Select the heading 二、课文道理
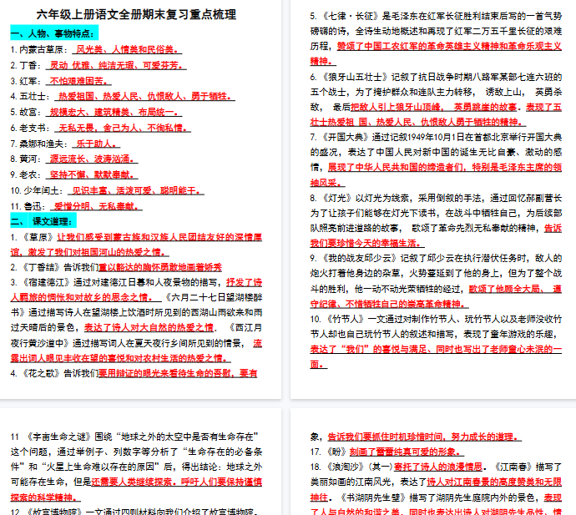 (43, 221)
